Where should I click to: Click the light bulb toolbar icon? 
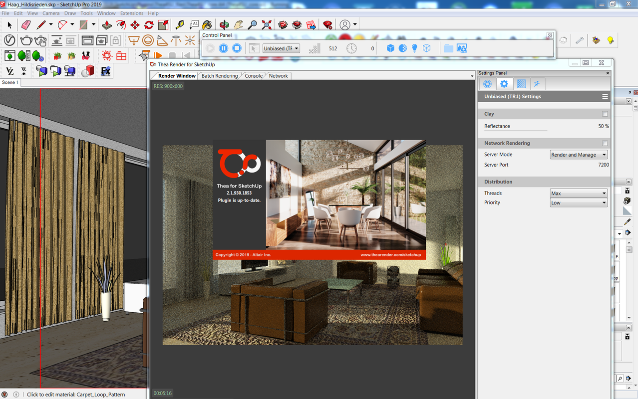point(610,40)
